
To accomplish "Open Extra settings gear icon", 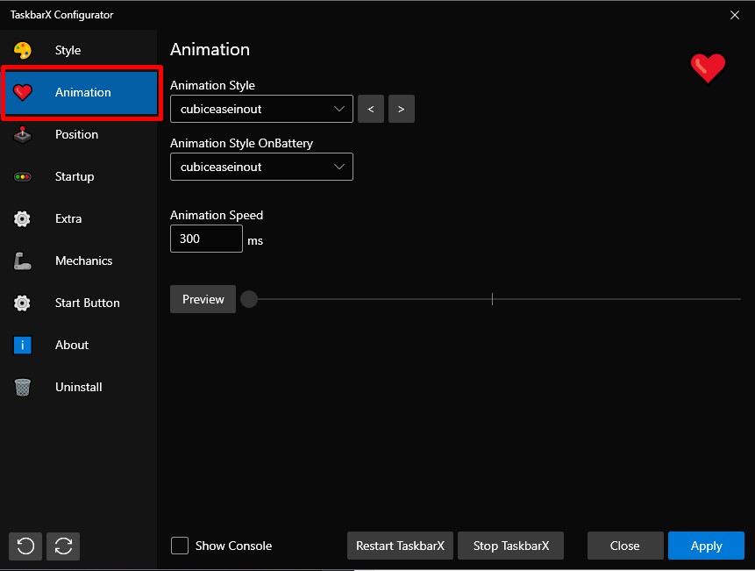I will (x=22, y=218).
